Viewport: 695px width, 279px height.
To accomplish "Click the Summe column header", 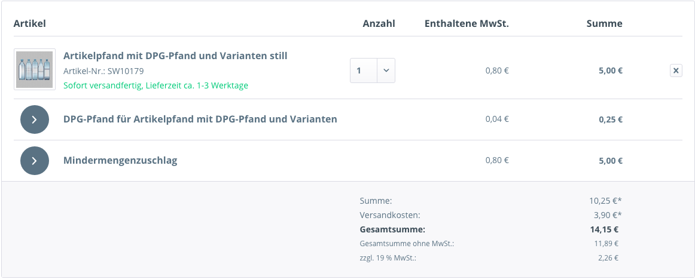I will tap(604, 23).
